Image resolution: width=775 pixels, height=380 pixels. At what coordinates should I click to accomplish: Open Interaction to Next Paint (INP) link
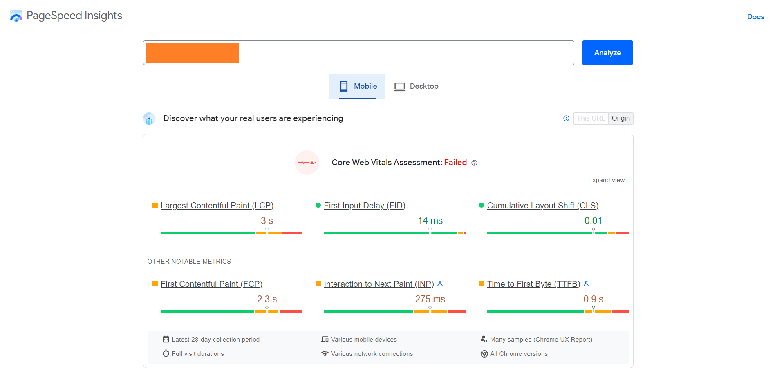tap(379, 284)
